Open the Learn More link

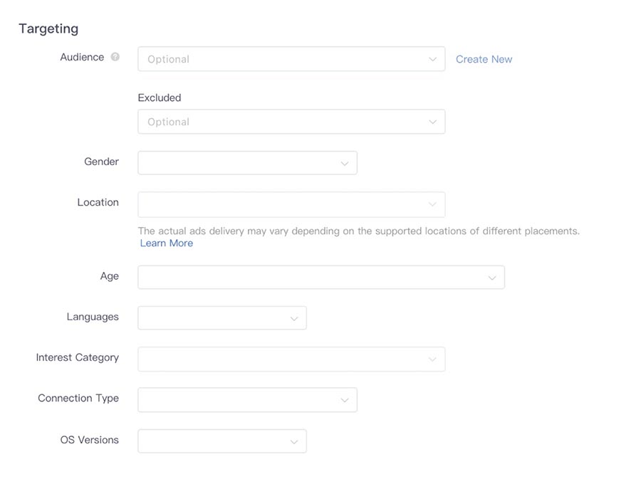click(167, 243)
